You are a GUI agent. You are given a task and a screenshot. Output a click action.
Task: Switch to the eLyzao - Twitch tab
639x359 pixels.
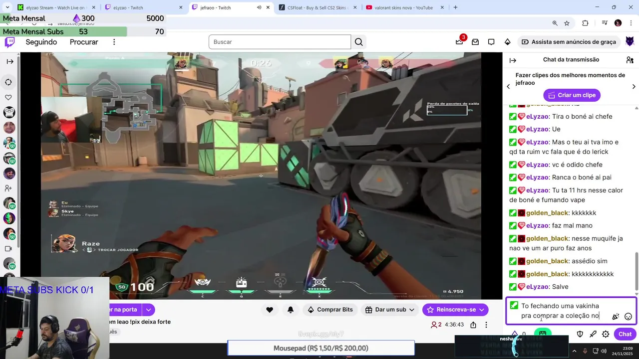145,7
